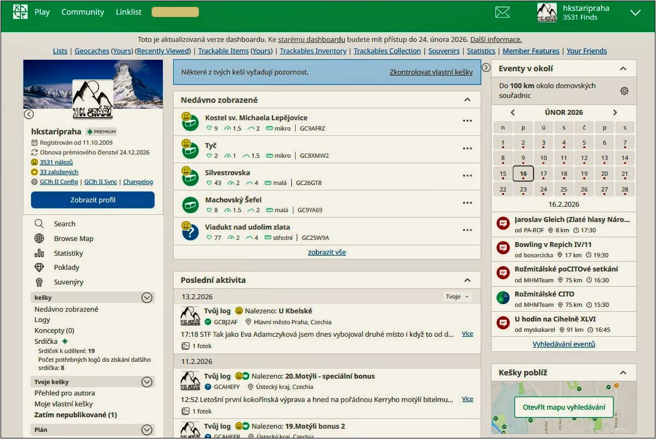
Task: Click the Geocaching logo in header
Action: [20, 12]
